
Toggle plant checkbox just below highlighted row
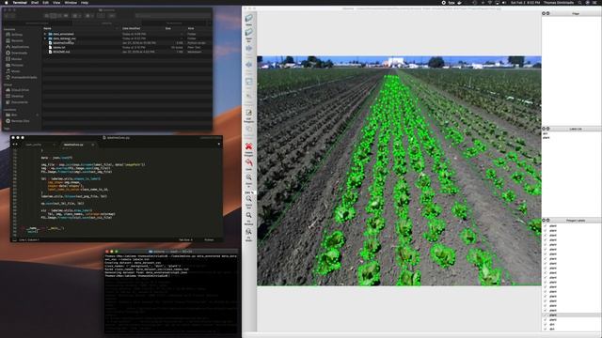click(x=546, y=319)
